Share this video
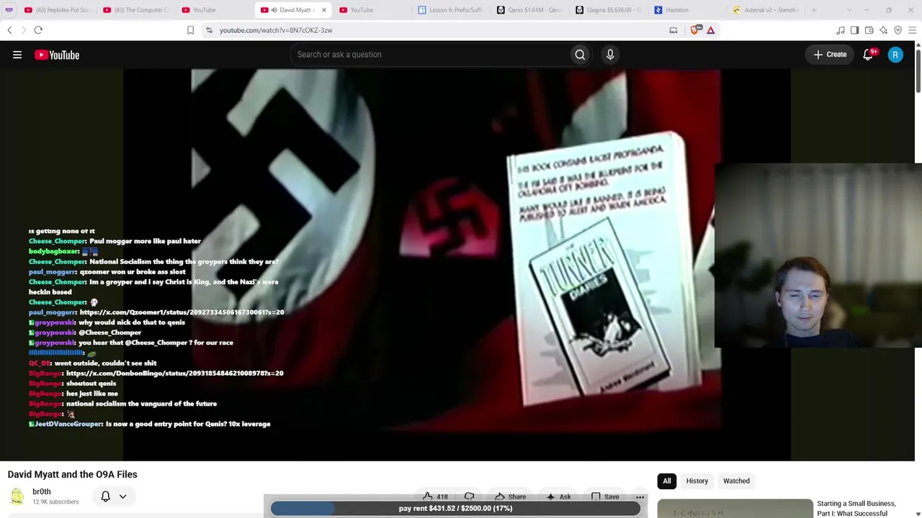The height and width of the screenshot is (518, 922). pos(510,496)
